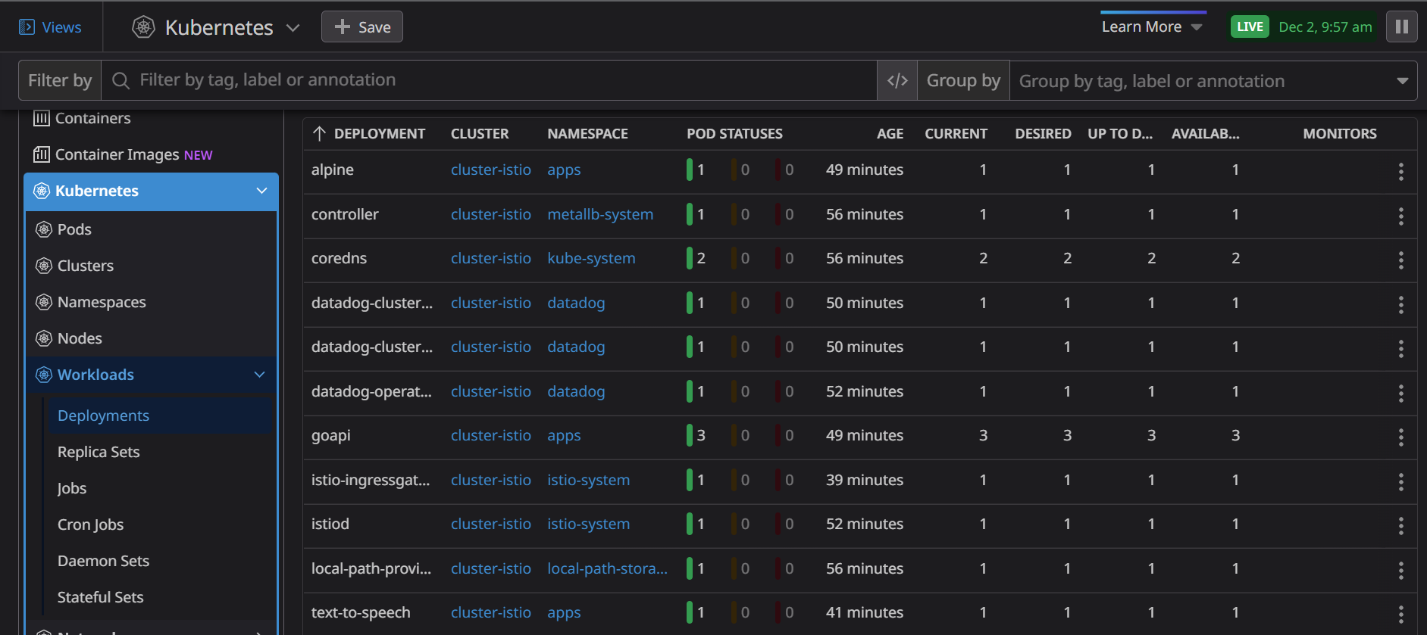Toggle raw query code editor icon

pos(897,80)
